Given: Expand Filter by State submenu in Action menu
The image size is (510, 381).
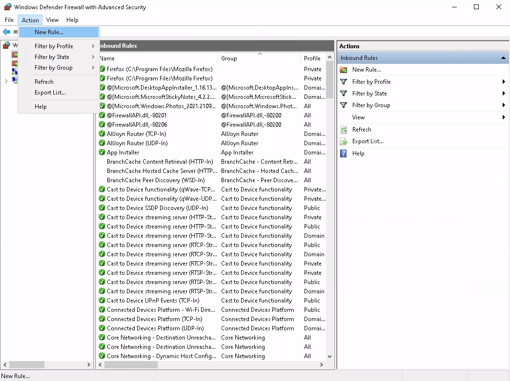Looking at the screenshot, I should pos(93,57).
